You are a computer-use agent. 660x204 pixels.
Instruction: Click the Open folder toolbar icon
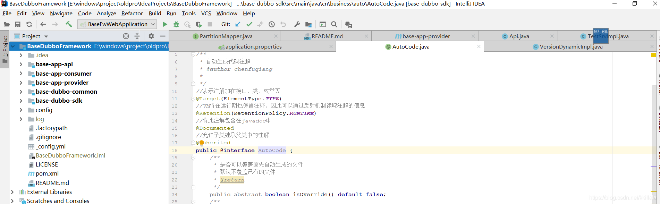(7, 24)
